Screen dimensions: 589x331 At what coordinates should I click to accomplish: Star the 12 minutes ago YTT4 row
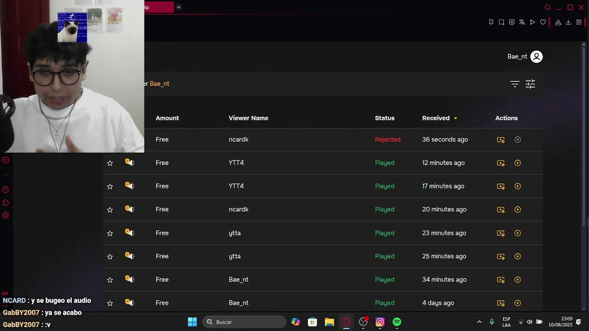pos(110,163)
